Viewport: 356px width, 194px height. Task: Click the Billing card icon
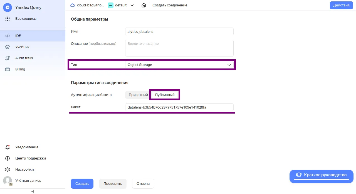8,69
